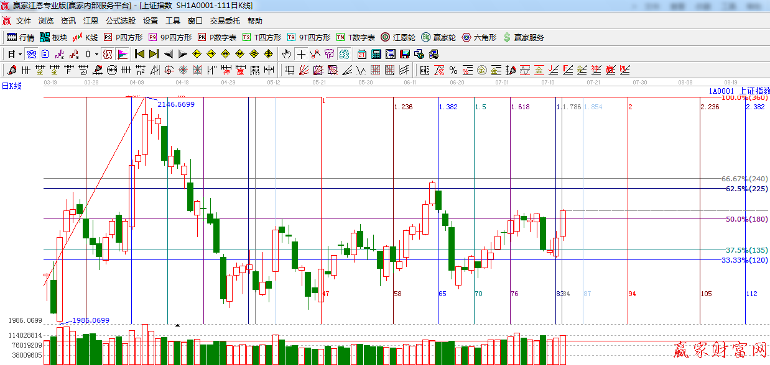770x365 pixels.
Task: Open the 行情 market quotes view
Action: [x=21, y=37]
